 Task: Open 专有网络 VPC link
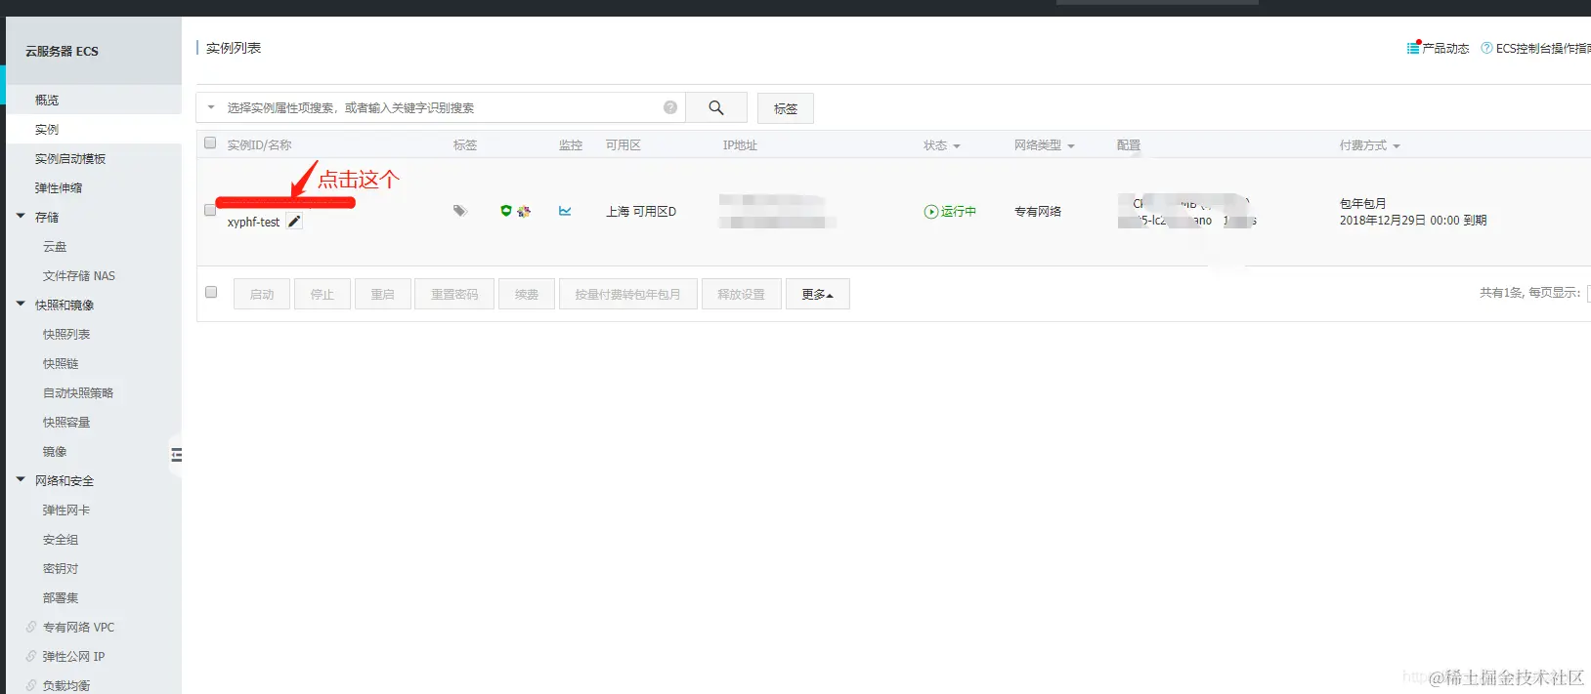tap(78, 627)
